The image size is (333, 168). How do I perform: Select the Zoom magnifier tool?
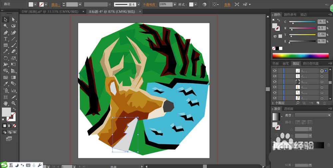[x=14, y=103]
